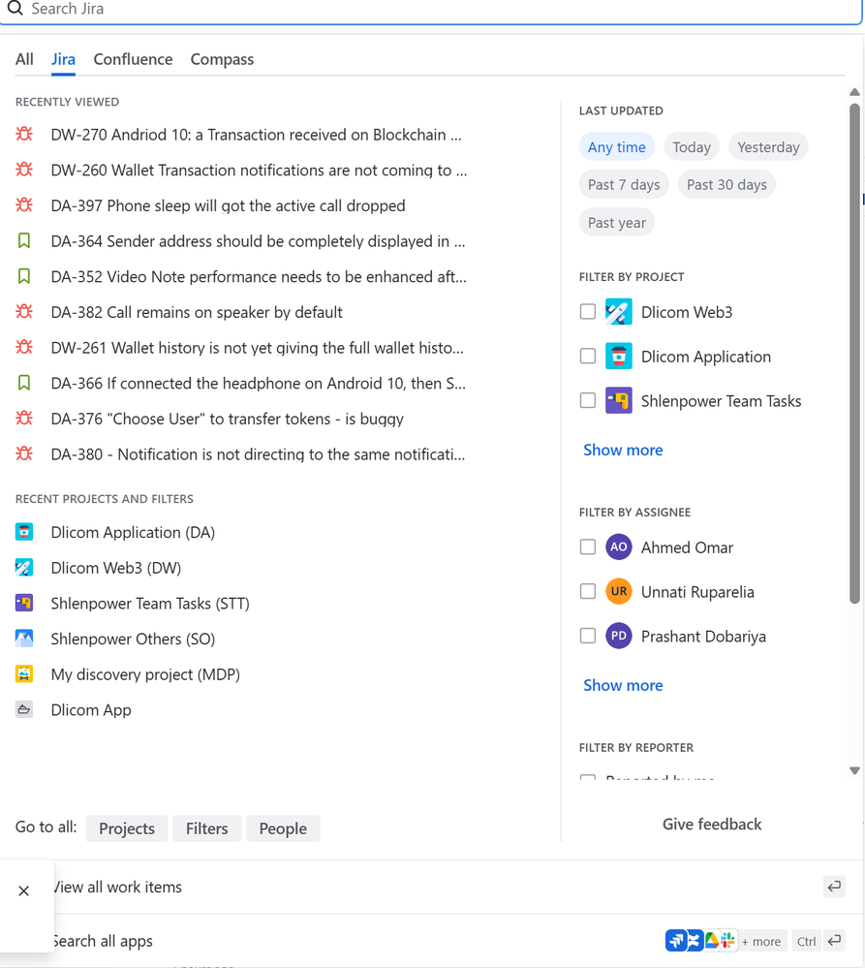
Task: Click the search magnifier icon
Action: [x=15, y=8]
